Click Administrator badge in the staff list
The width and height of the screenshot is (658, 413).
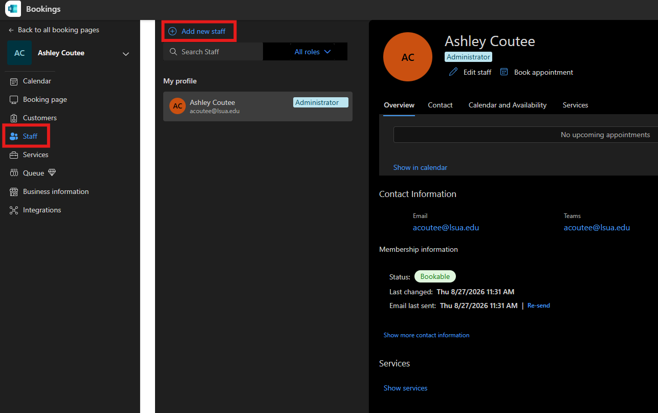320,102
